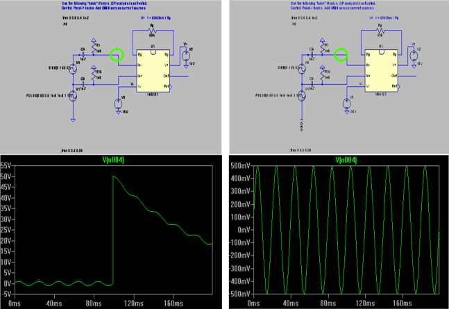
Task: Click the PULSE source text in left schematic
Action: click(x=48, y=96)
